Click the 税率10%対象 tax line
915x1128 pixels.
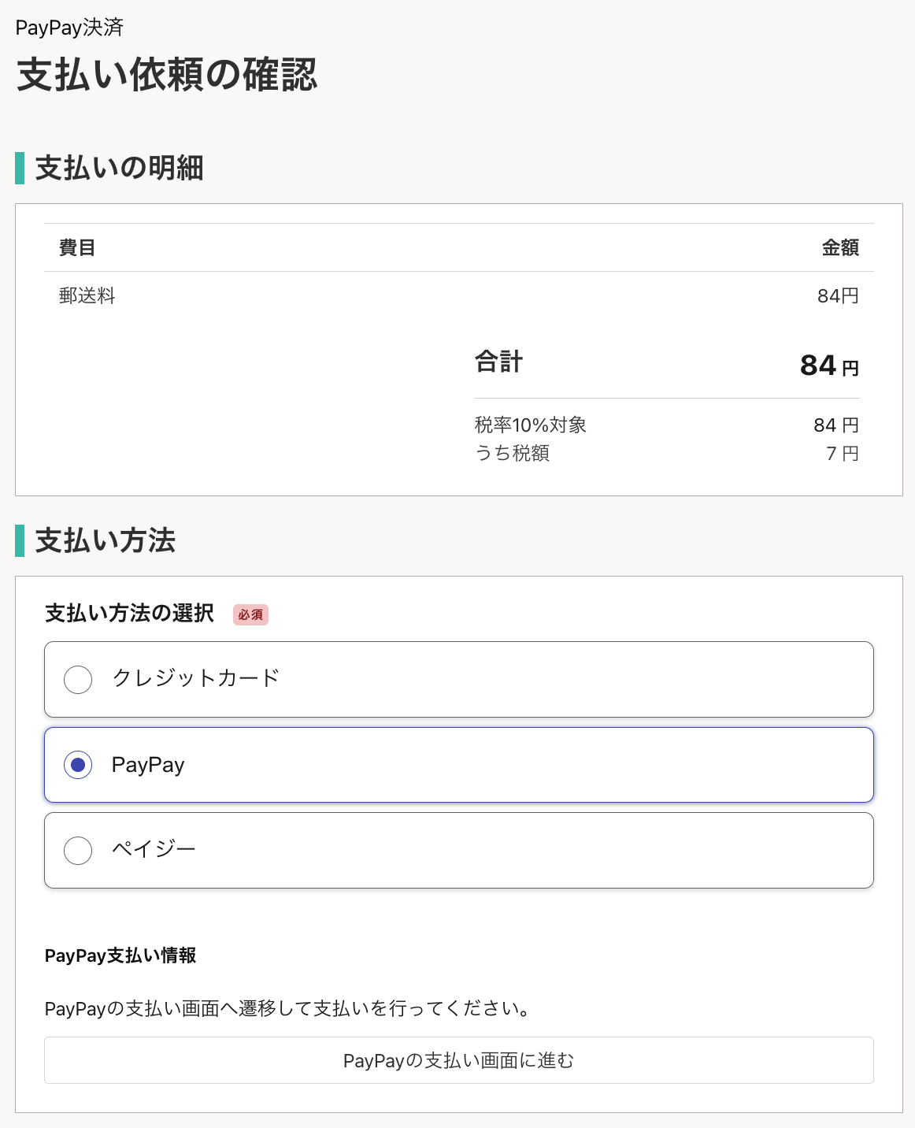tap(533, 424)
